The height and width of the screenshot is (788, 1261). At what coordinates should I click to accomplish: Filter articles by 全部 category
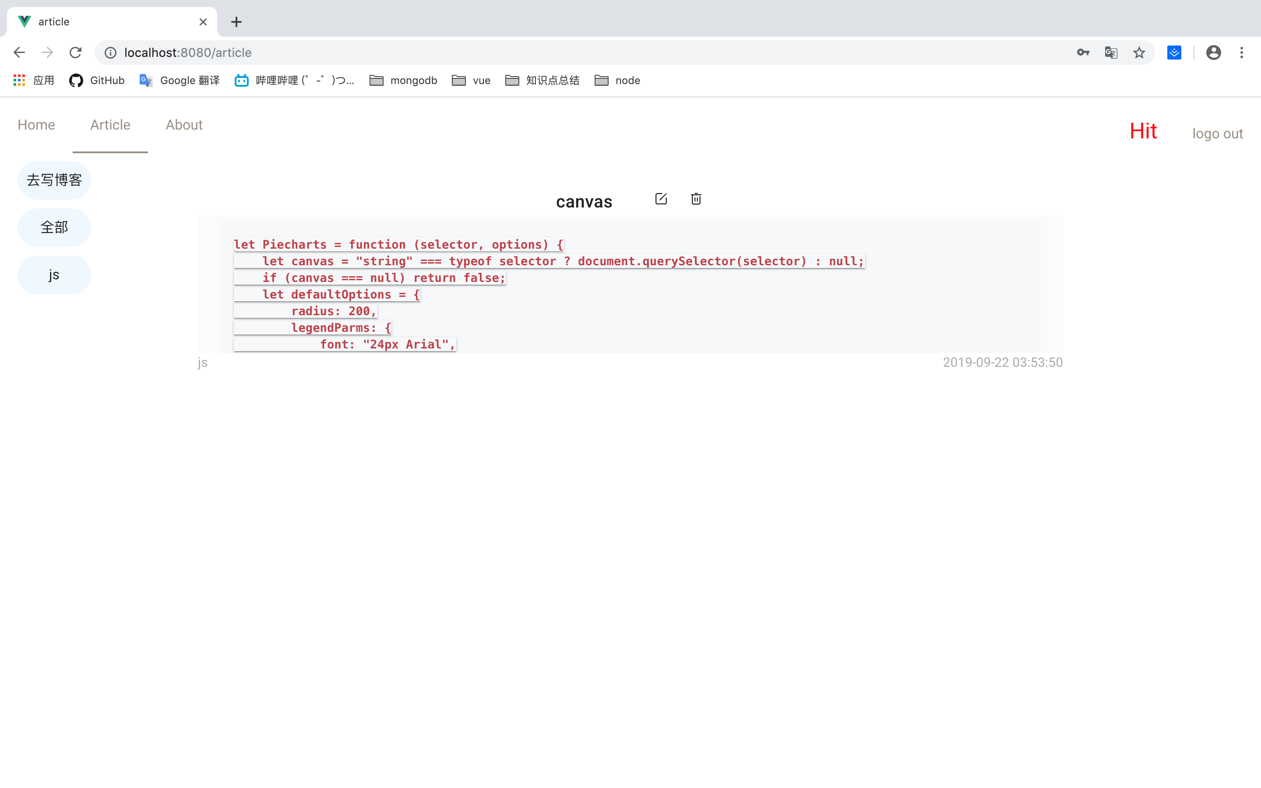tap(54, 228)
